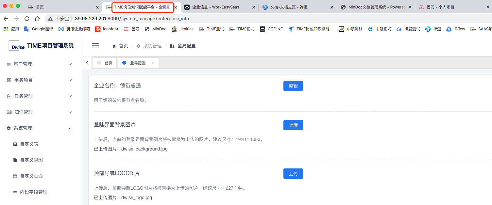
Task: Go to 首页 in the breadcrumb
Action: click(120, 46)
